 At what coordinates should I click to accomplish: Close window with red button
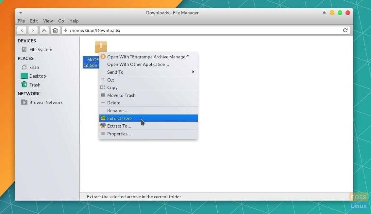[347, 13]
